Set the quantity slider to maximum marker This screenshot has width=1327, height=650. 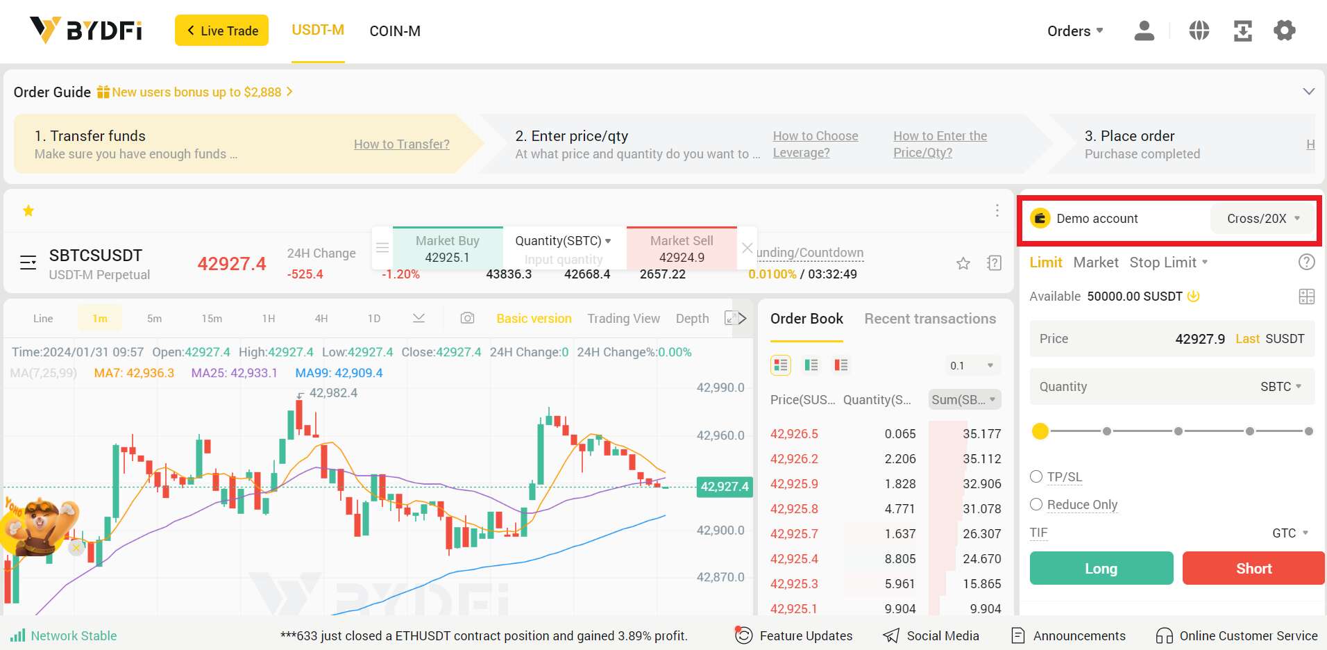pos(1308,431)
